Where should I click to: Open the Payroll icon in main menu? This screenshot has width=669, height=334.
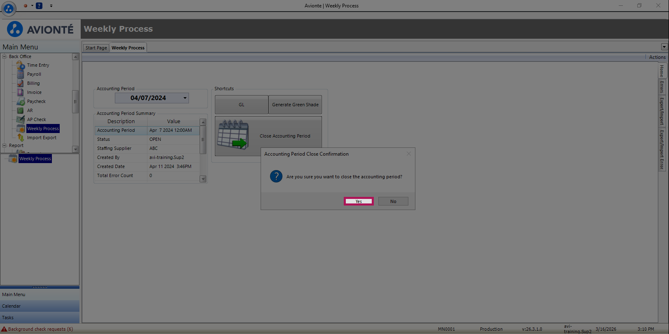tap(21, 74)
